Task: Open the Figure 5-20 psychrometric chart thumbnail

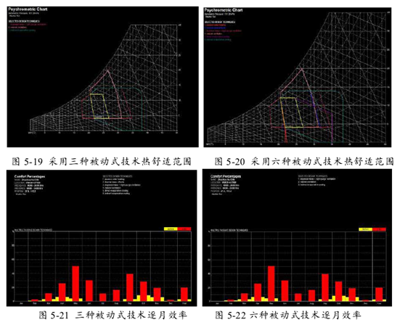Action: [298, 77]
